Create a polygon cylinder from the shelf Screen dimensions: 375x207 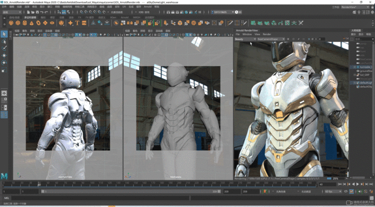[24, 23]
